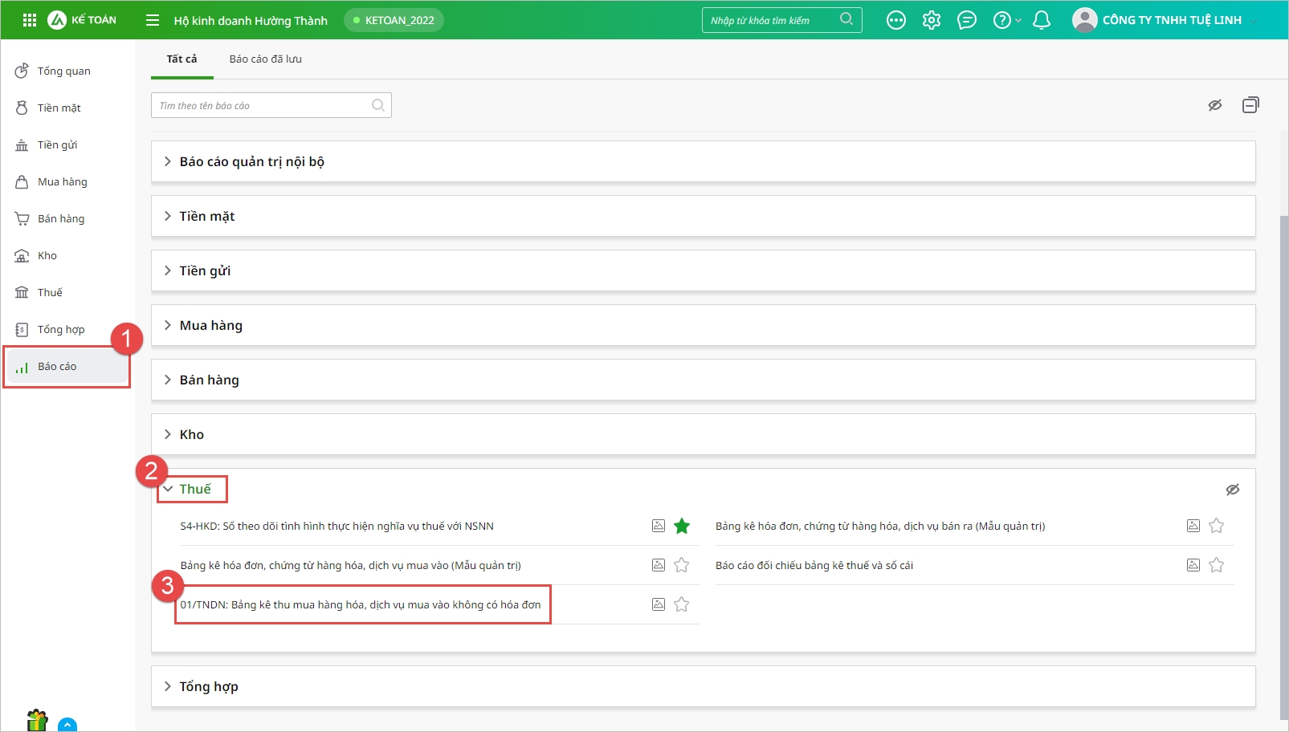Click the hamburger menu icon

(153, 20)
